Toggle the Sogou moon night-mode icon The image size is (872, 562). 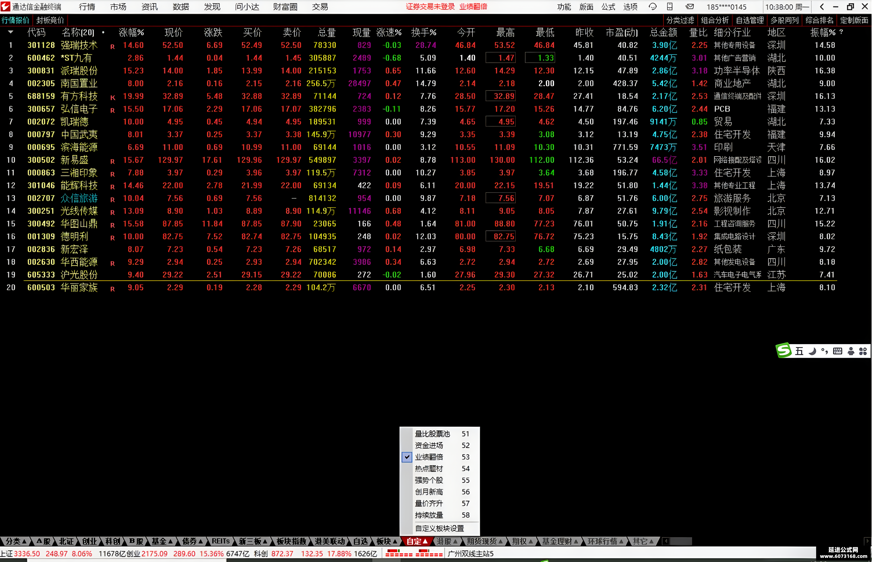pyautogui.click(x=813, y=351)
